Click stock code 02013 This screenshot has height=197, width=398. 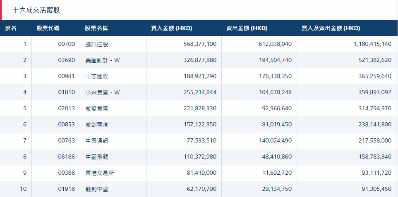tap(67, 109)
